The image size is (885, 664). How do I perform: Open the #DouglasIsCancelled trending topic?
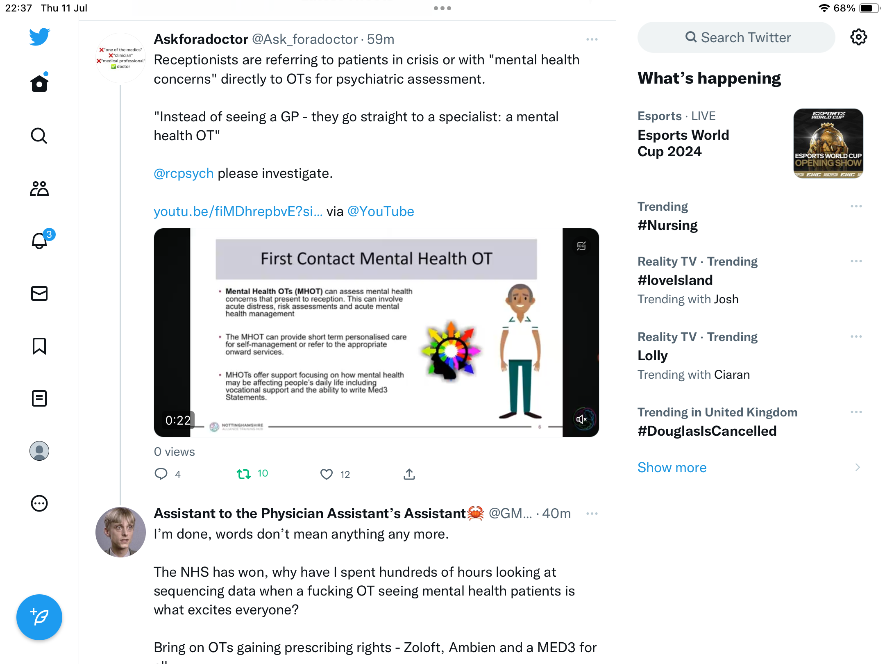[707, 431]
